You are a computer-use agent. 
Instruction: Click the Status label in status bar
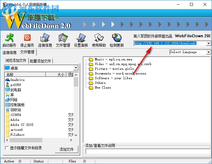point(38,161)
